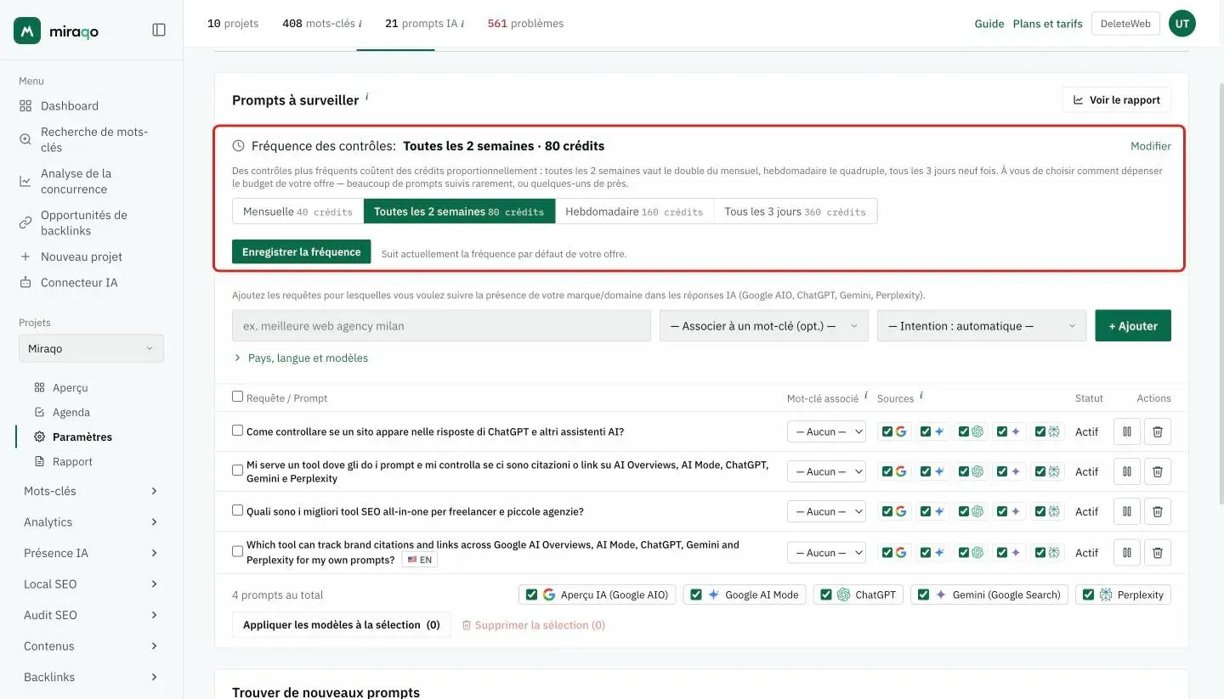1224x699 pixels.
Task: Click 'Appliquer les modèles à la sélection'
Action: coord(342,625)
